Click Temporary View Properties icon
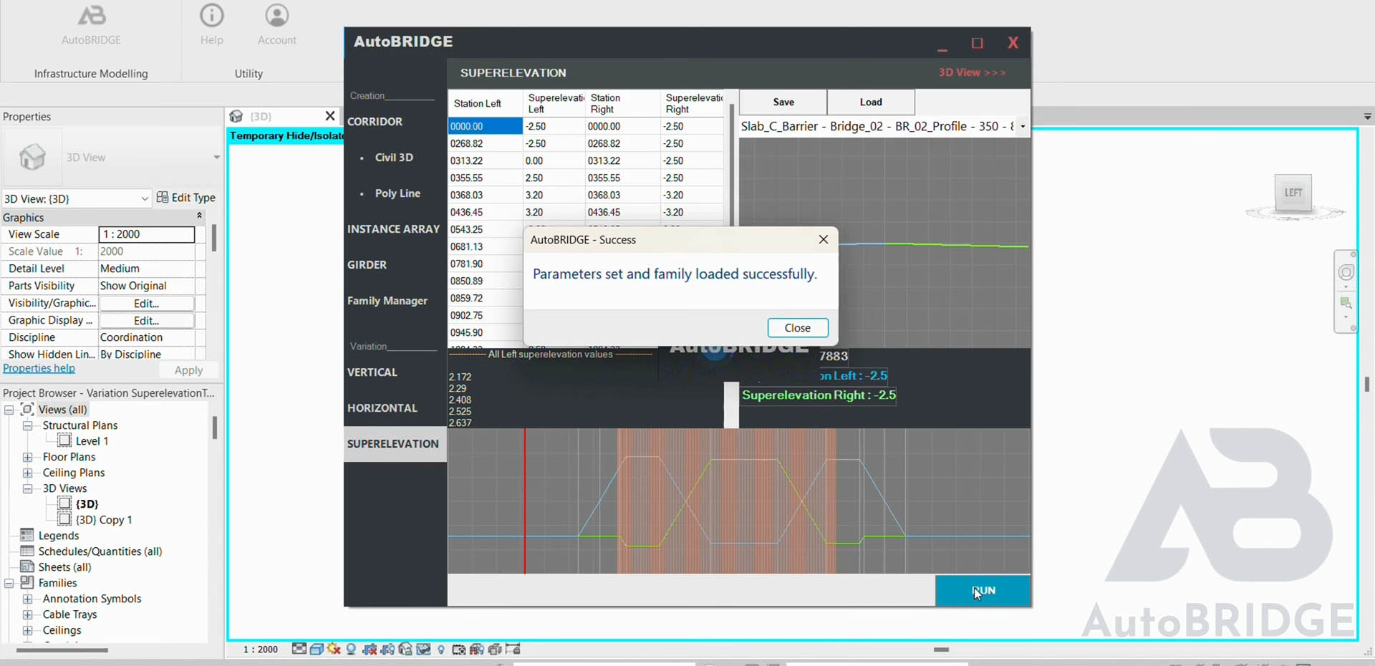The width and height of the screenshot is (1375, 666). click(458, 649)
